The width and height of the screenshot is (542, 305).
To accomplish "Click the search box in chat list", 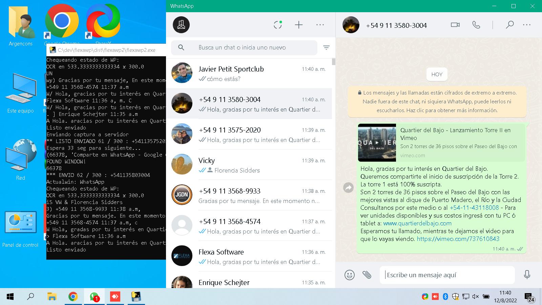I will (244, 48).
